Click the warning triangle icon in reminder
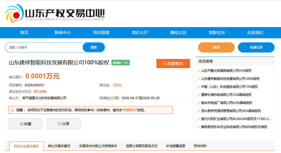This screenshot has height=153, width=281. (x=12, y=110)
